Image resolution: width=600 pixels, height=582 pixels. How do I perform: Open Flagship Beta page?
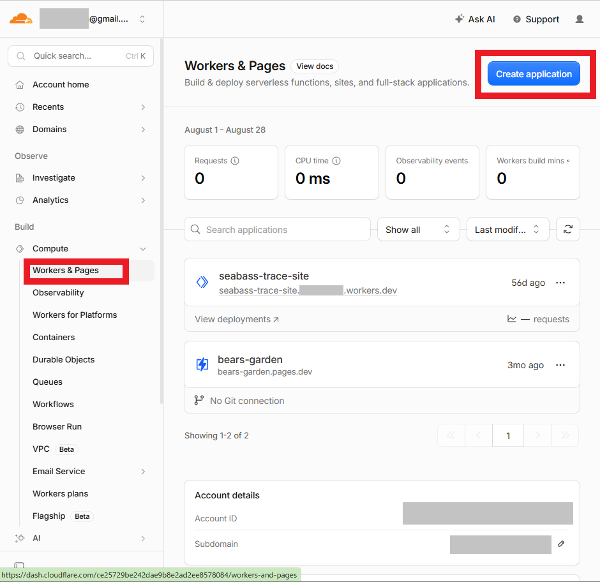63,516
